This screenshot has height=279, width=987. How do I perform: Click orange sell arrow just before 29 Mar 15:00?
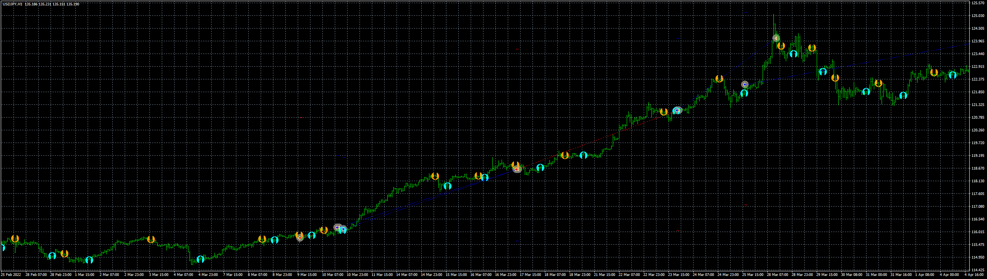pos(812,48)
